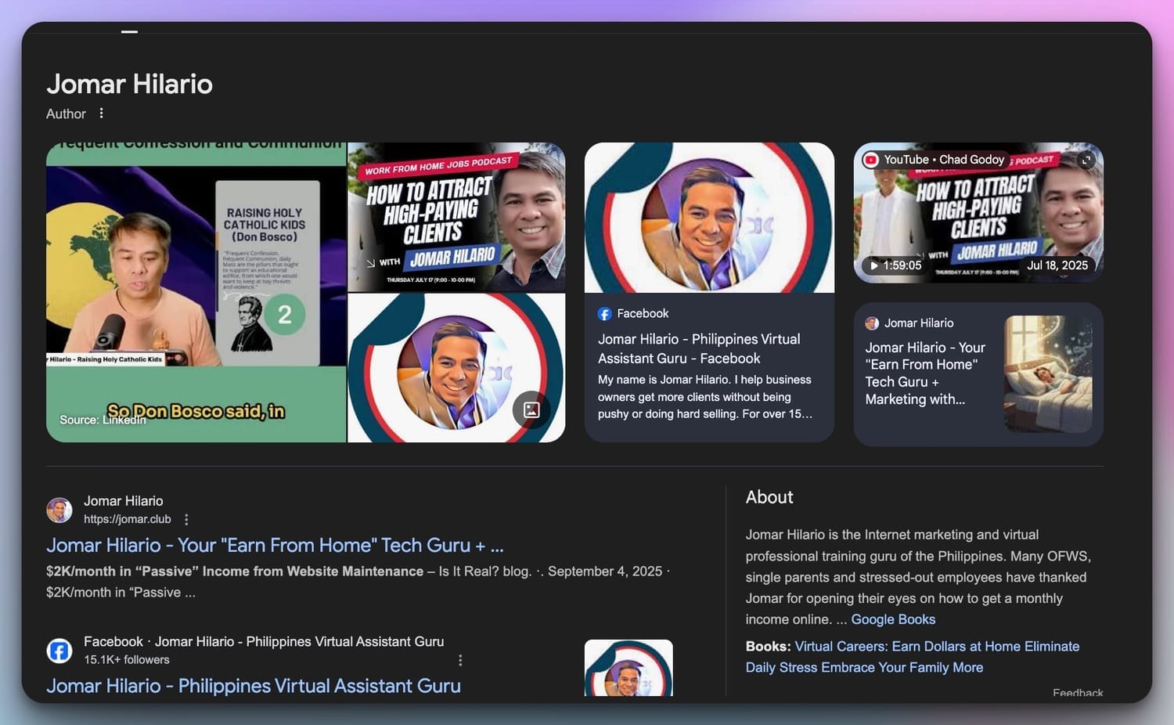Screen dimensions: 1174x725
Task: Open the more options menu for the Facebook result
Action: pos(460,660)
